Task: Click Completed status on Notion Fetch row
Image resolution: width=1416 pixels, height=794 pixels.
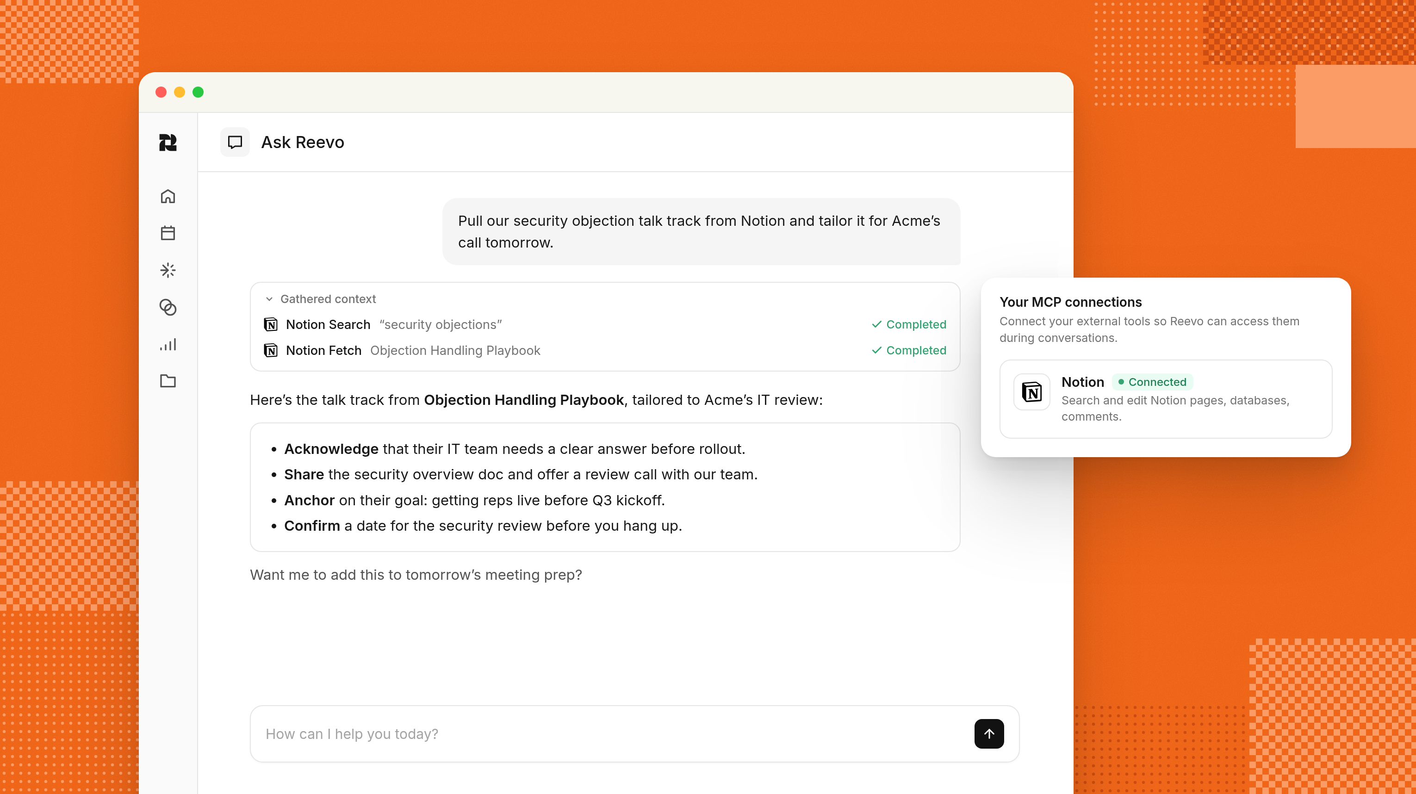Action: [909, 350]
